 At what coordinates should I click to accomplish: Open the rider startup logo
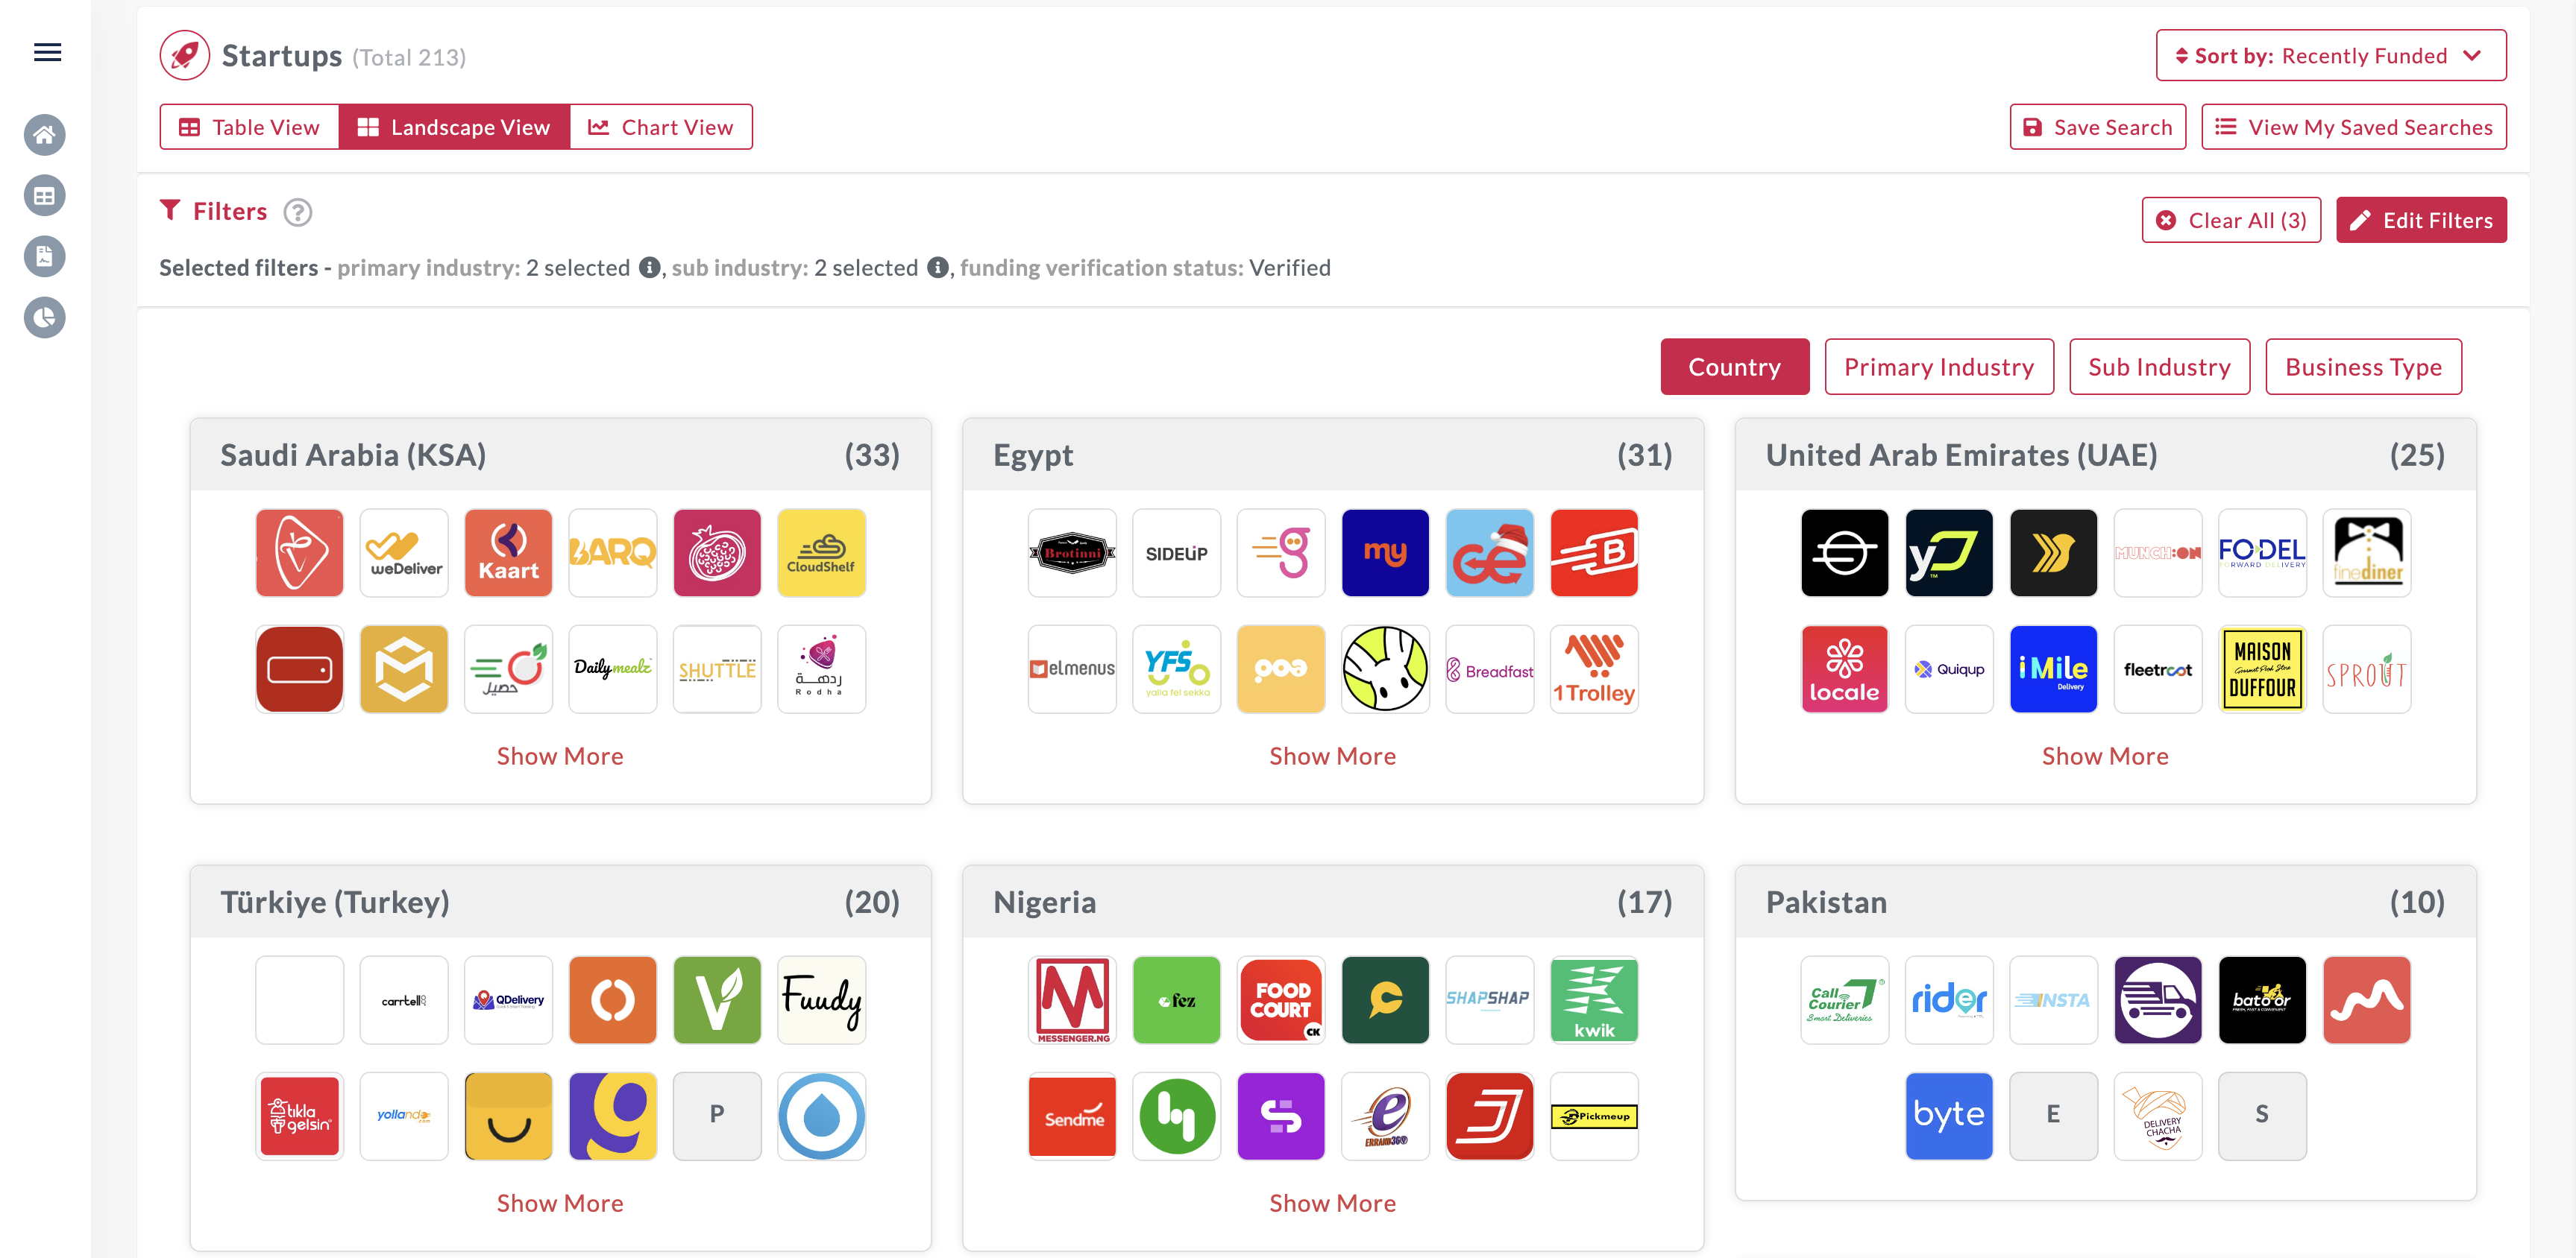[1949, 1000]
